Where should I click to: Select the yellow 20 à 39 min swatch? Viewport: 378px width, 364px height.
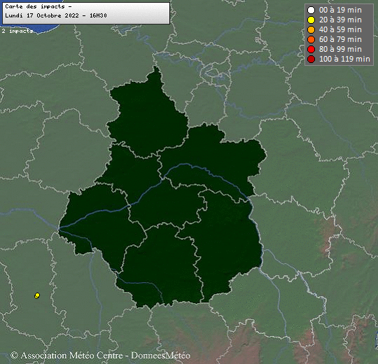[311, 20]
